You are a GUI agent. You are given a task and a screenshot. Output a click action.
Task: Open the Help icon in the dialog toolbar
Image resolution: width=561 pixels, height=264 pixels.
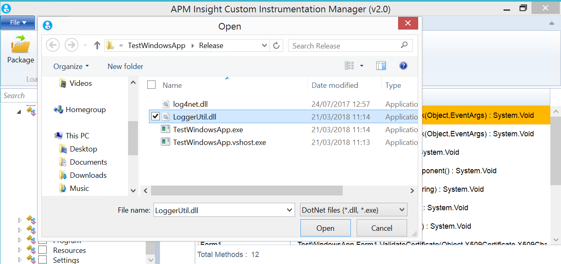[x=403, y=66]
